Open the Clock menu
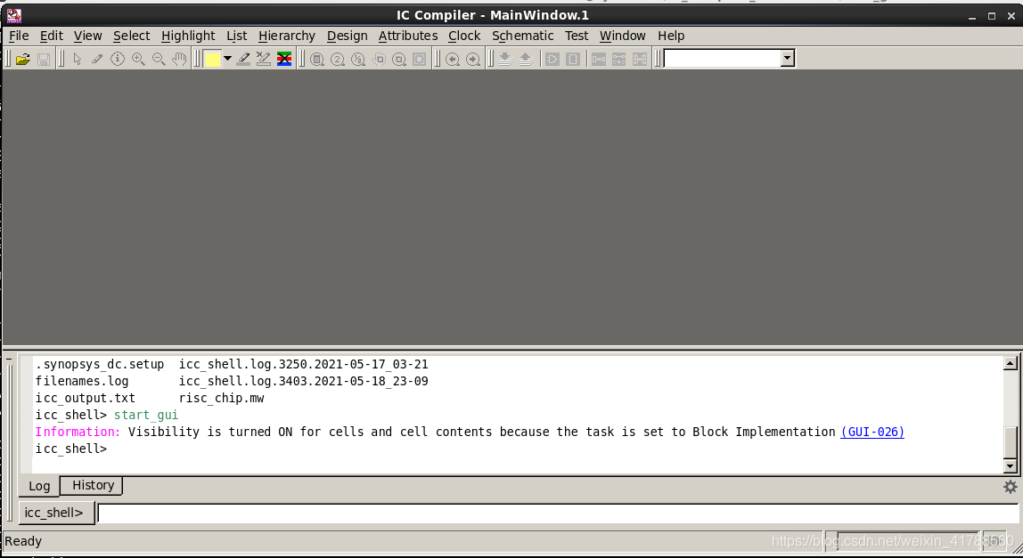Screen dimensions: 1023x558 click(x=464, y=36)
